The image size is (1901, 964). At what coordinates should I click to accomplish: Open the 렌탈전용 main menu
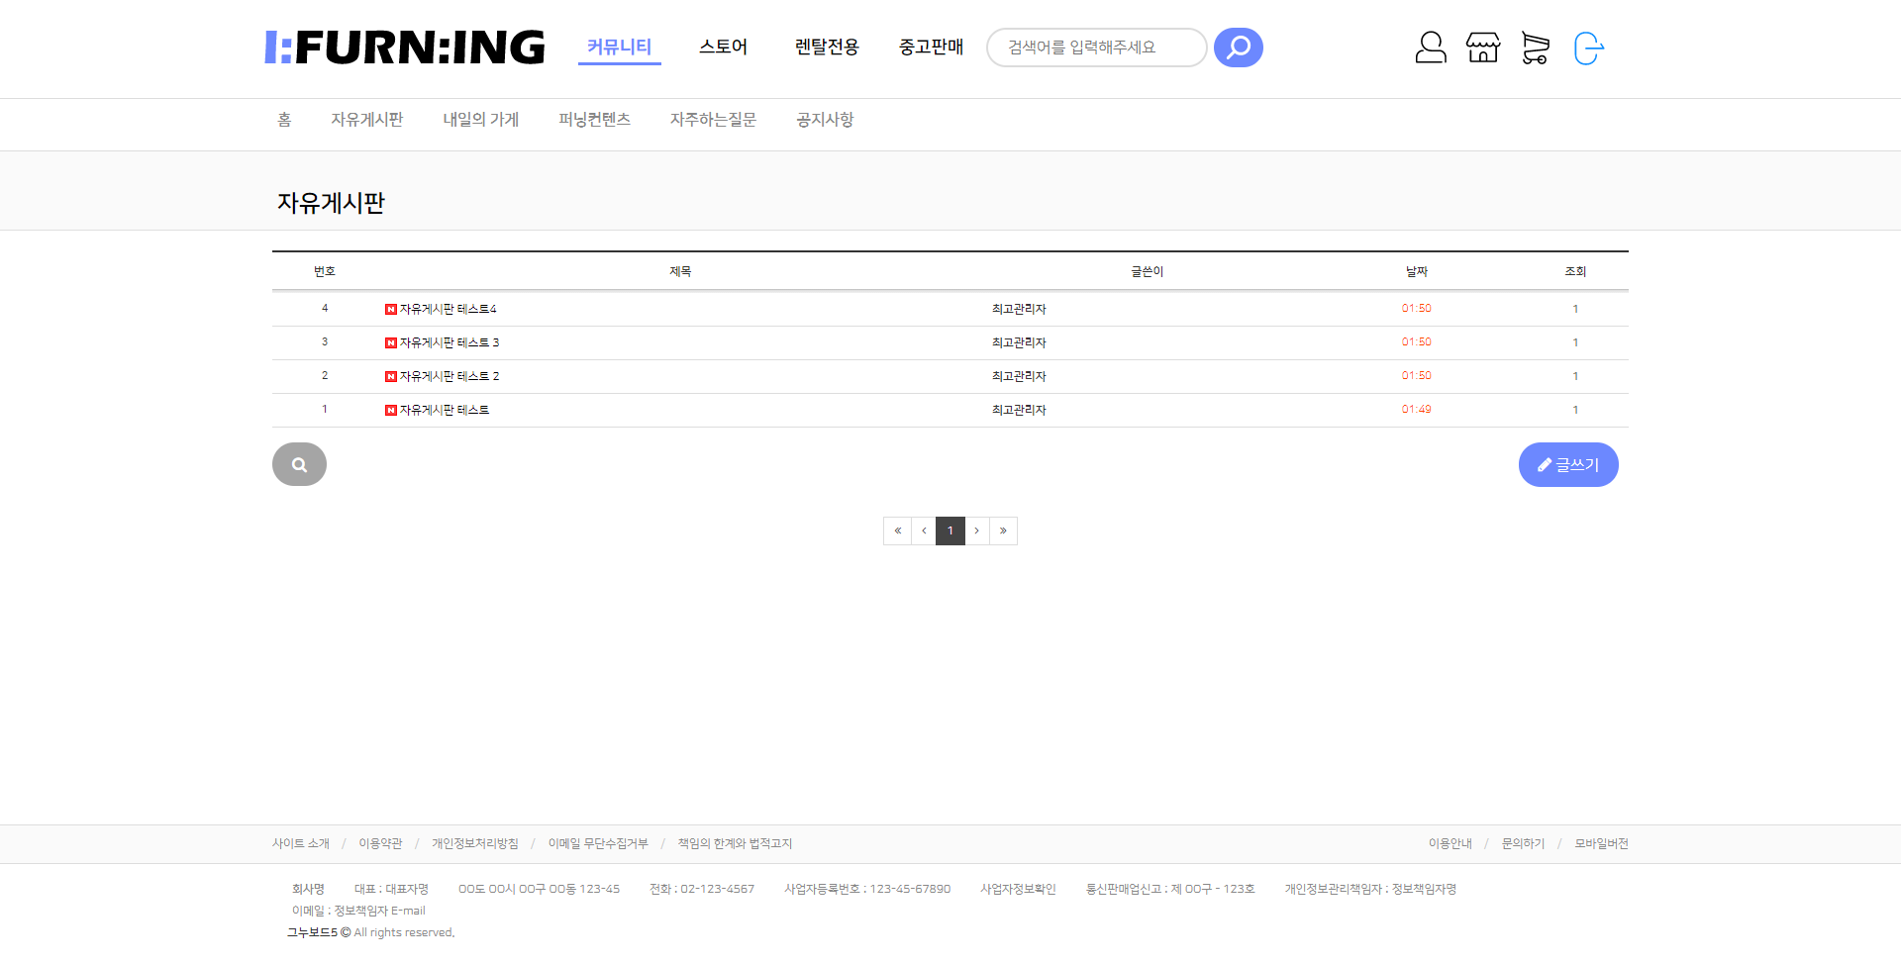point(827,47)
